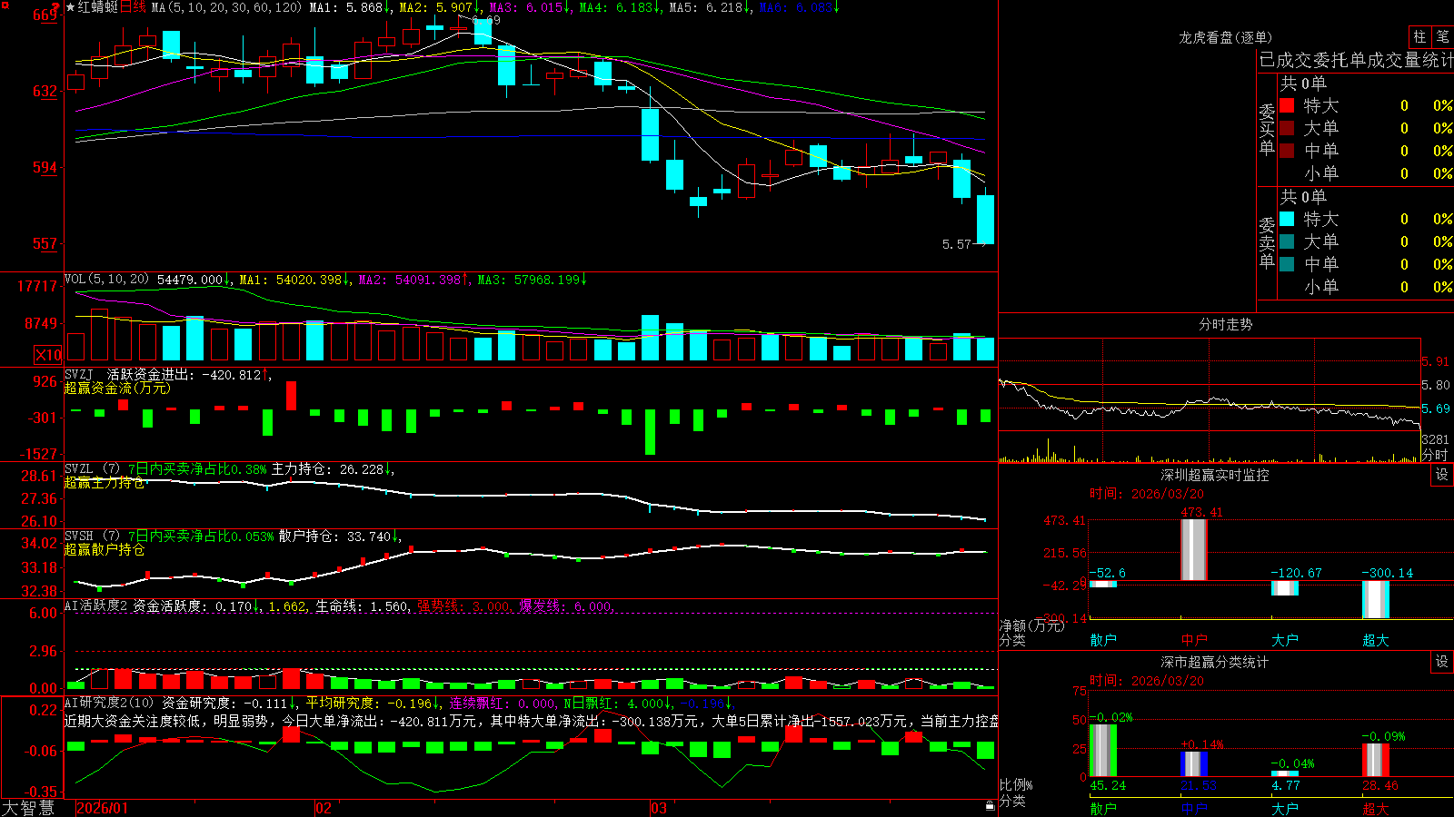1454x817 pixels.
Task: Click the star icon before 红蜻蜓
Action: point(70,7)
